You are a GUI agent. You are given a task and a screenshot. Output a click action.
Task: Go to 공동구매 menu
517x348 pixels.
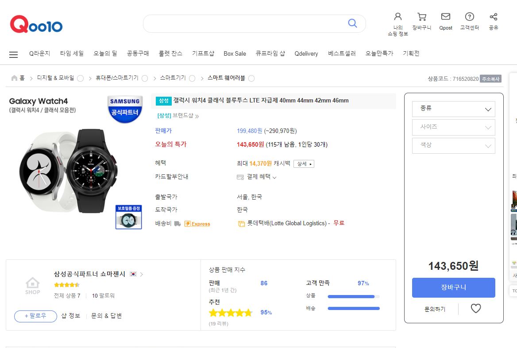[x=138, y=53]
